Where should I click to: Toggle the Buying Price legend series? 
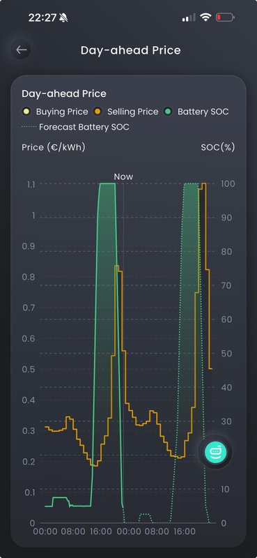[x=55, y=112]
